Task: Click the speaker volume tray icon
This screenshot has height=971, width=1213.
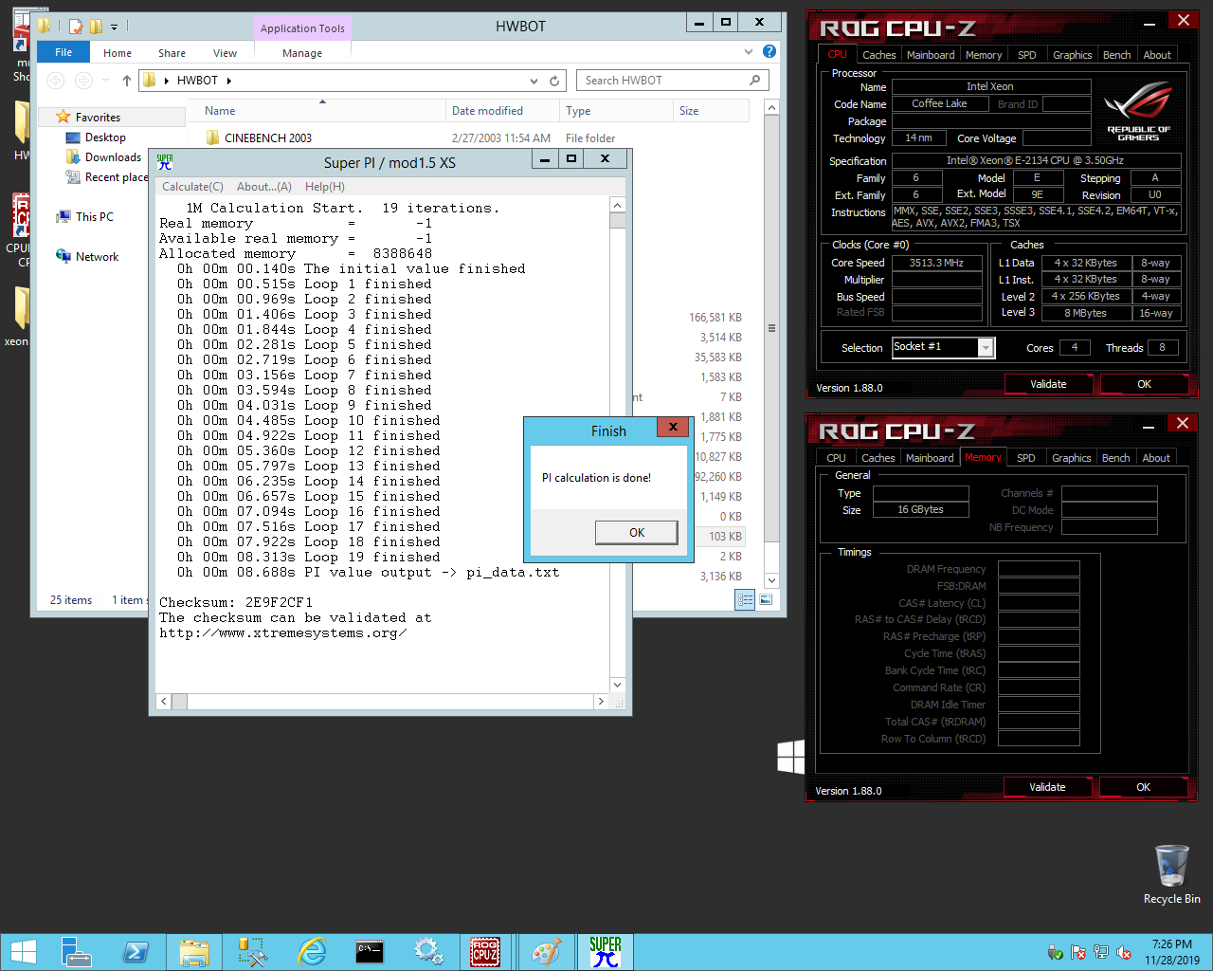Action: (x=1124, y=952)
